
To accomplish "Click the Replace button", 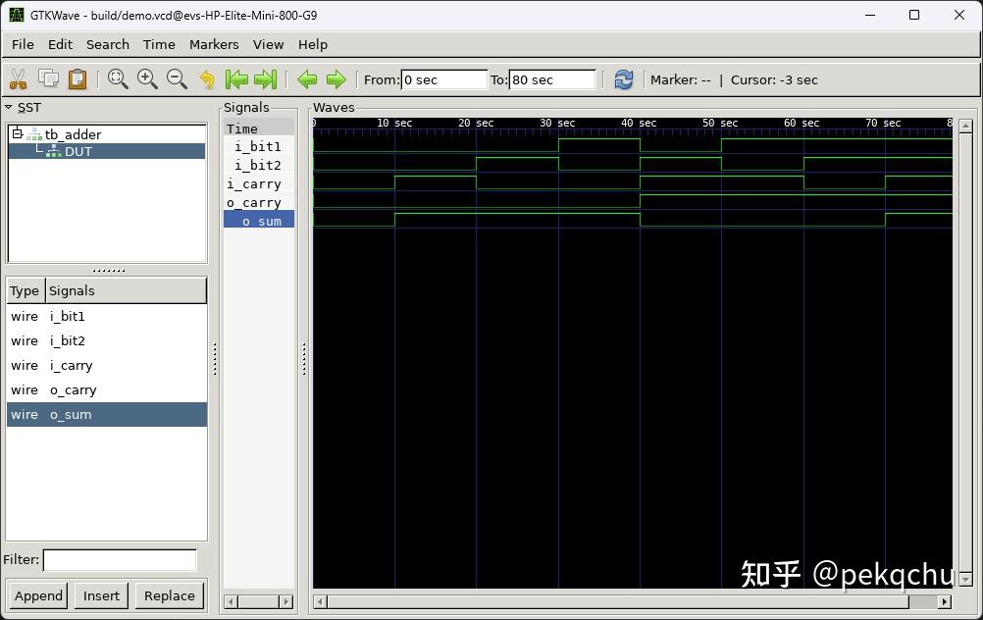I will point(169,595).
